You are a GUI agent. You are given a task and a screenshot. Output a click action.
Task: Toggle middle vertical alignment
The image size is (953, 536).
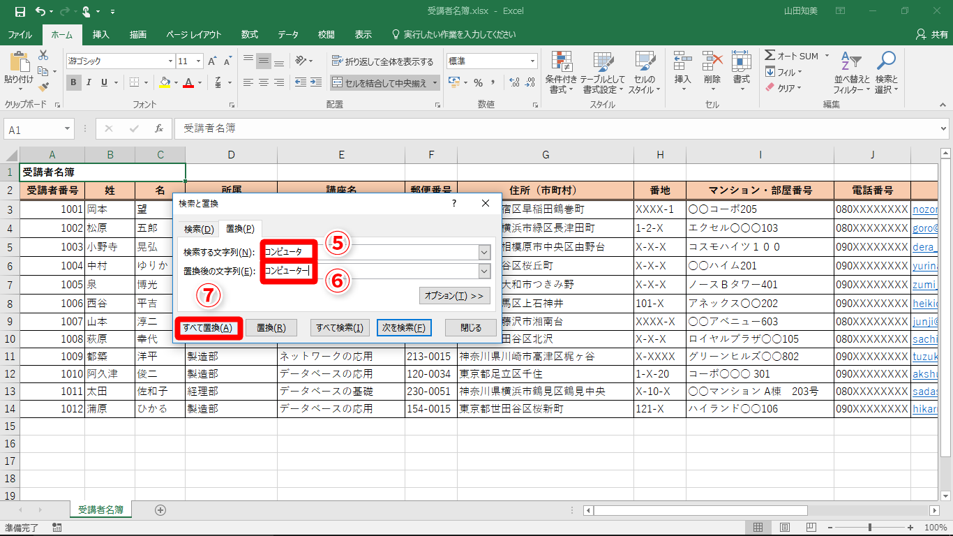264,61
